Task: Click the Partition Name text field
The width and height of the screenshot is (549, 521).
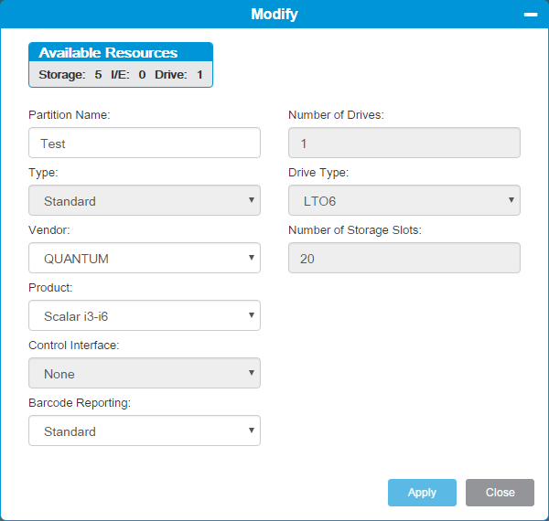Action: click(x=145, y=143)
